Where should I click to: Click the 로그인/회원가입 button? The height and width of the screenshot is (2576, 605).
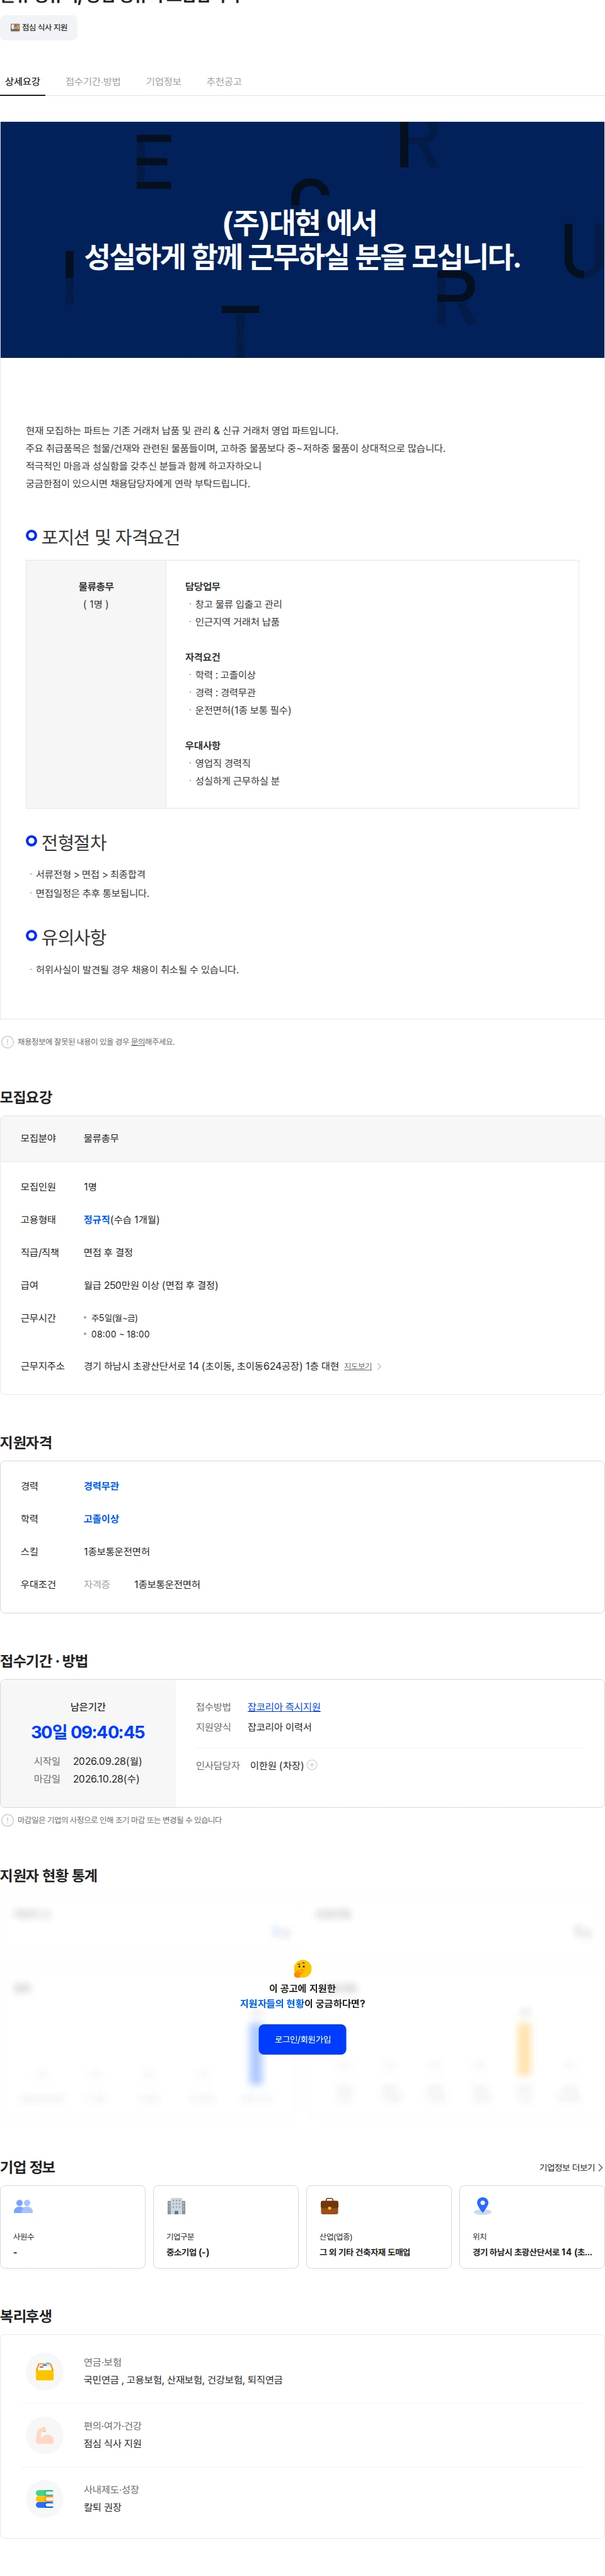(302, 2039)
